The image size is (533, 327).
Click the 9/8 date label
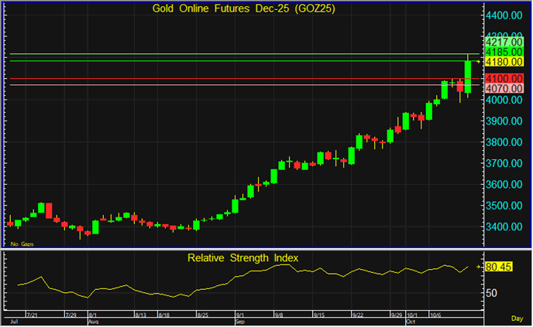[279, 315]
